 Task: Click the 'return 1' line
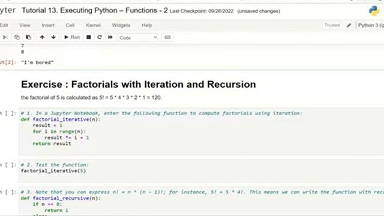pyautogui.click(x=56, y=211)
